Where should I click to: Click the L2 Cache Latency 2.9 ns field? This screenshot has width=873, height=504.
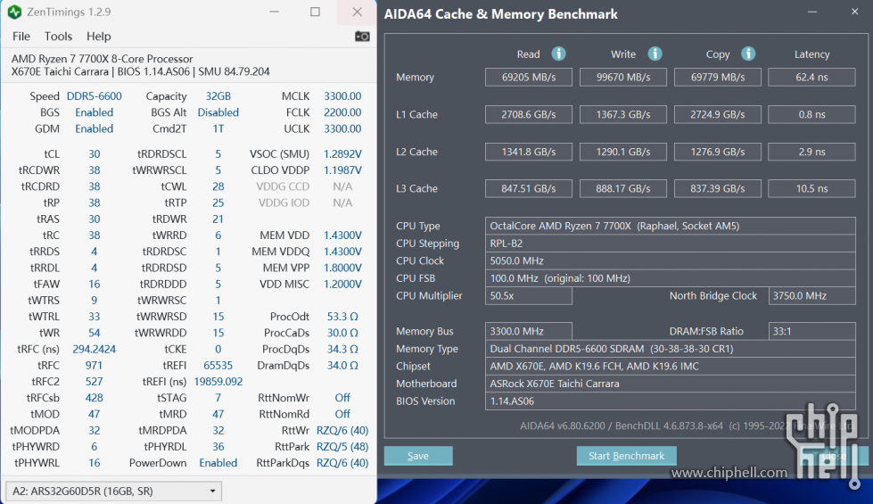811,152
